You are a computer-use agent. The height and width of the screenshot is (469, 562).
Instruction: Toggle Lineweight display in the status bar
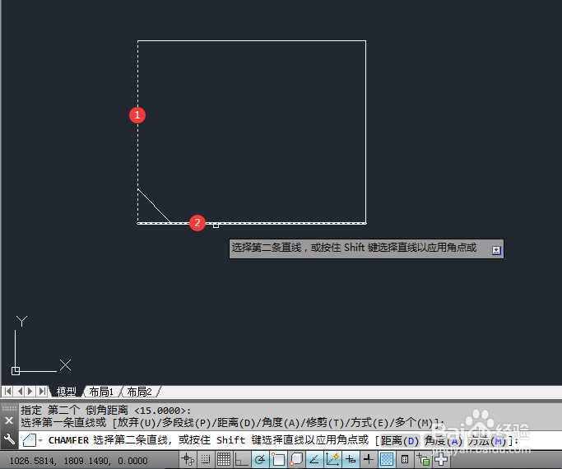369,460
